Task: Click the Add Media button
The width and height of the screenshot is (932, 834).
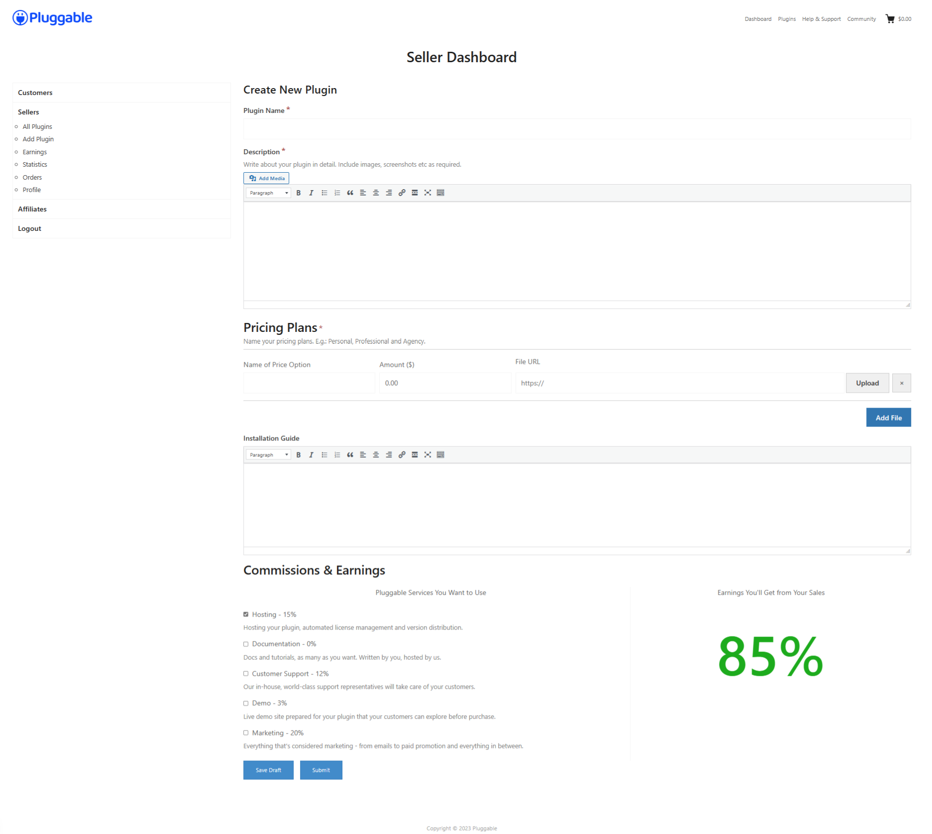Action: coord(266,178)
